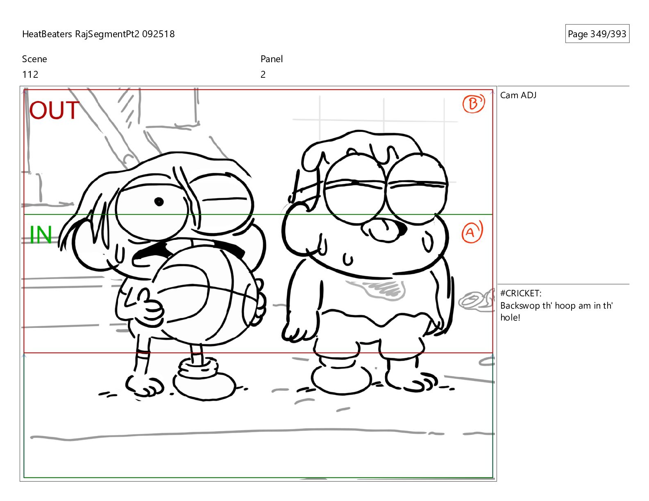
Task: Open the storyboard panel drawing thumbnail
Action: click(258, 284)
